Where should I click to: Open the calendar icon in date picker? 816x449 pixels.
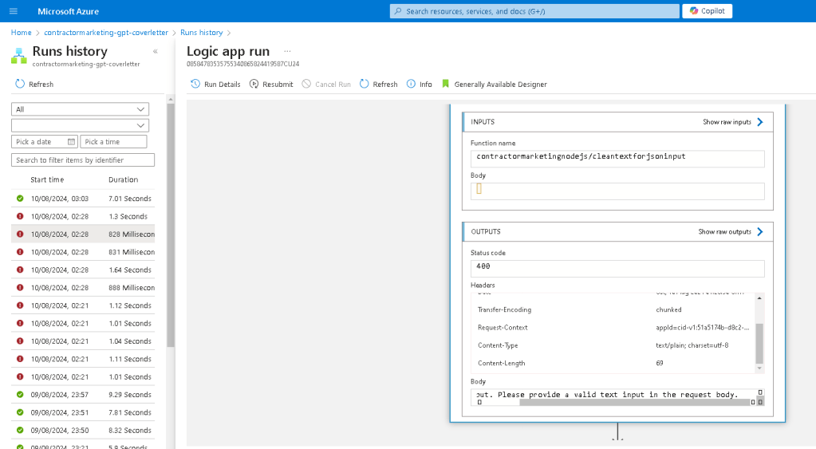(71, 141)
